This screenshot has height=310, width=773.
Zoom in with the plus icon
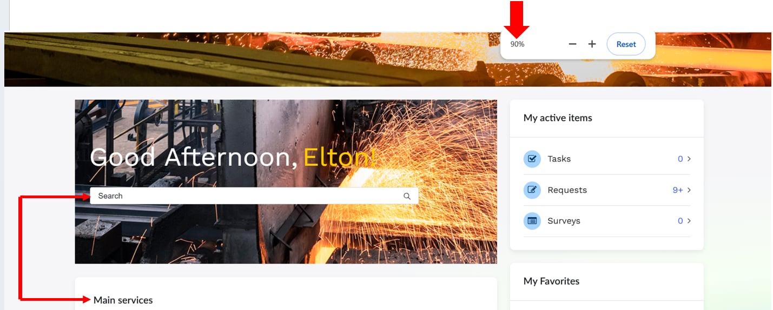click(x=592, y=44)
